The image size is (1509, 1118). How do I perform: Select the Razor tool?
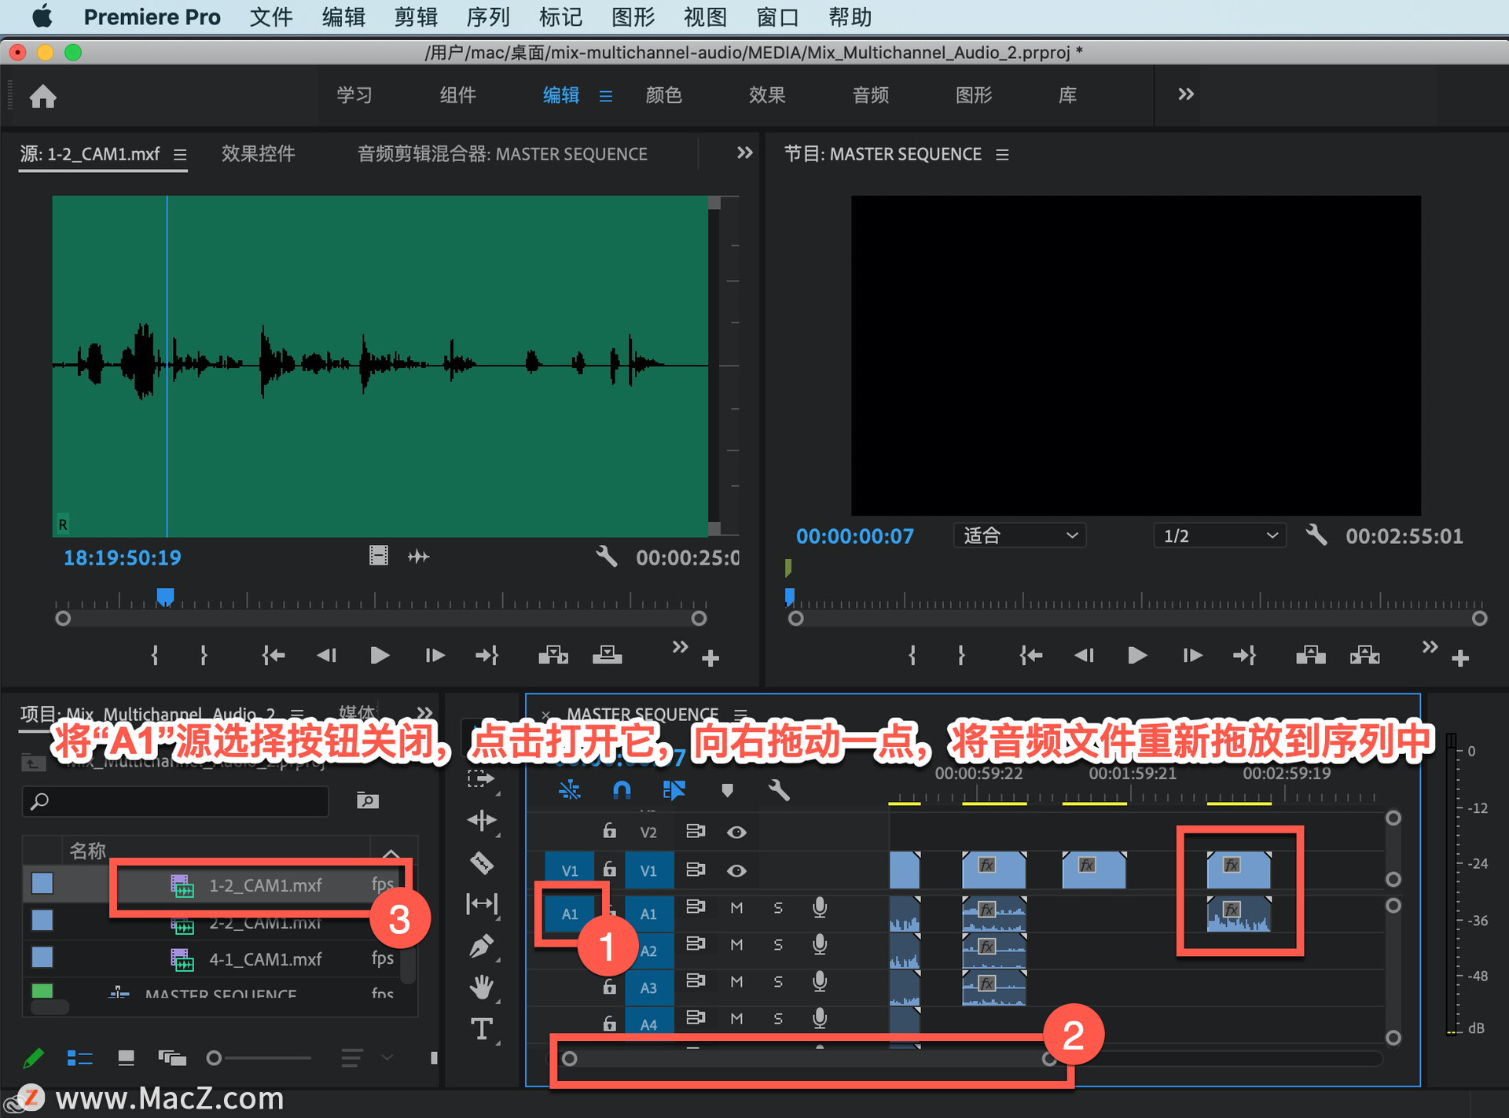[x=481, y=862]
